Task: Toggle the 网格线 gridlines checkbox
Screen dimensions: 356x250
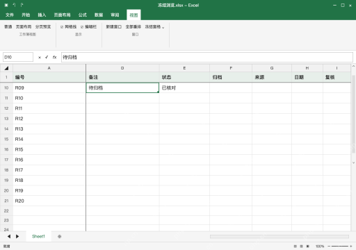Action: pos(62,27)
